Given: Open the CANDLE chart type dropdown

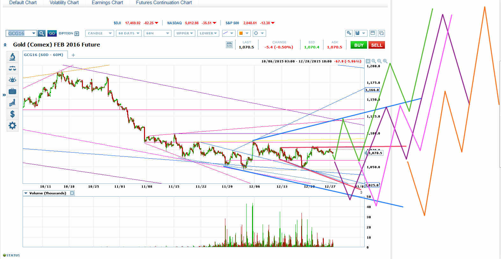Looking at the screenshot, I should tap(99, 33).
